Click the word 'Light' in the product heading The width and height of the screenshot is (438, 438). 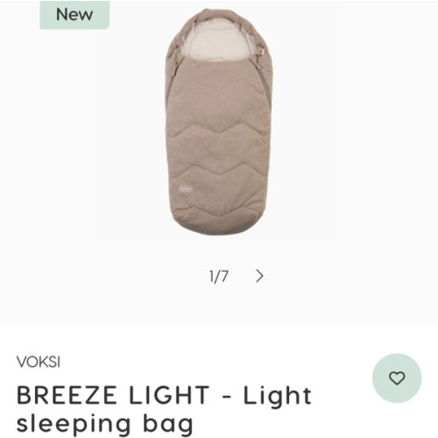click(278, 395)
